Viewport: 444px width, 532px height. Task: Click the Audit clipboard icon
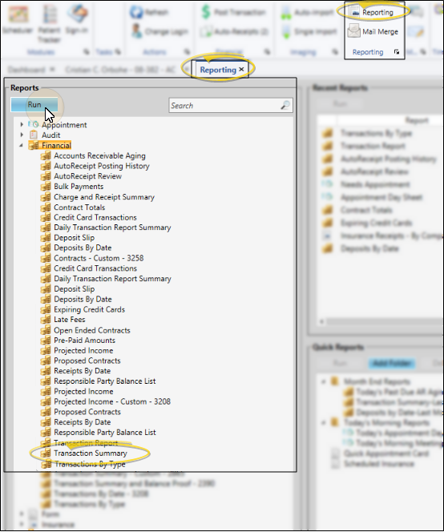tap(34, 135)
